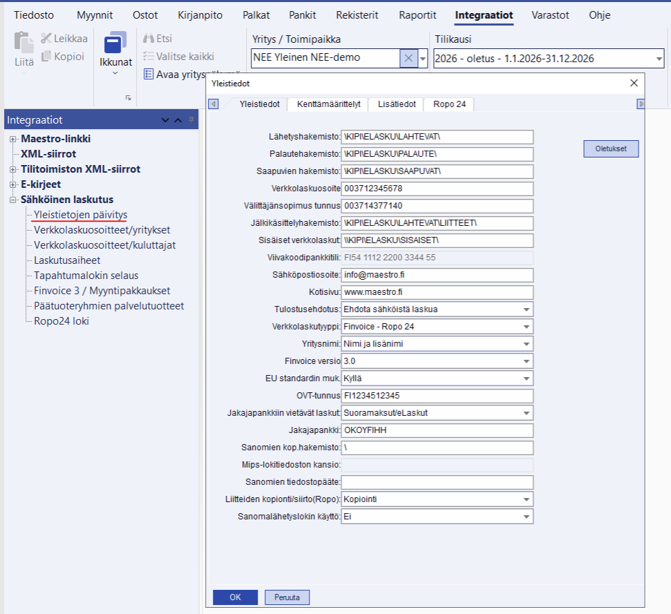671x614 pixels.
Task: Expand the Maestro-linkki tree node
Action: coord(13,139)
